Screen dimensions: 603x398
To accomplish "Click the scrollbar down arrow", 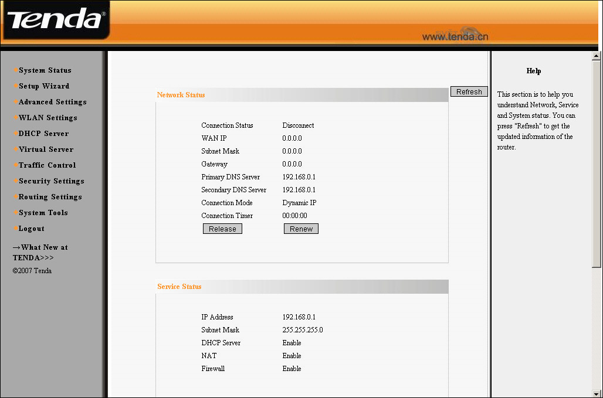I will 597,393.
